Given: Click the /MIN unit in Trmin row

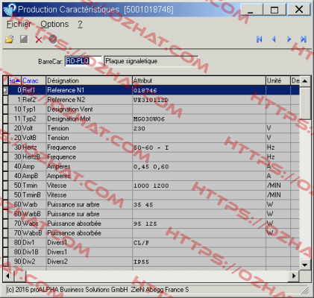Looking at the screenshot, I should tap(274, 186).
